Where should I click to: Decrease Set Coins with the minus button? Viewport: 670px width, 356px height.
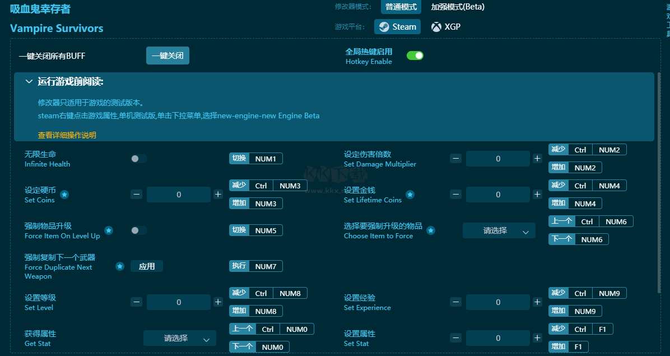136,195
